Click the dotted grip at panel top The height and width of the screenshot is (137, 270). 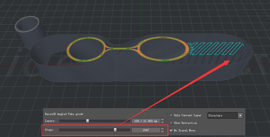(144, 110)
